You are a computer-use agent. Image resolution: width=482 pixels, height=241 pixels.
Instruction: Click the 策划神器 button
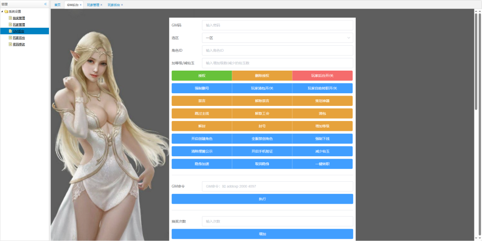click(x=322, y=101)
